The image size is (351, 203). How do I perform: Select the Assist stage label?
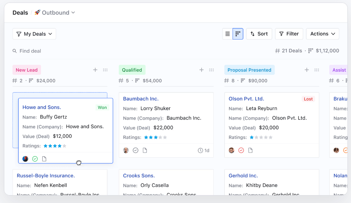click(x=339, y=70)
